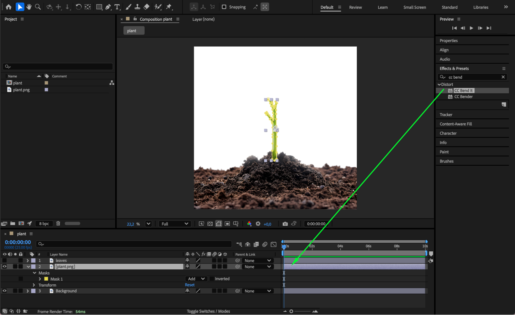Click play in the Preview panel
This screenshot has width=515, height=315.
pyautogui.click(x=471, y=28)
